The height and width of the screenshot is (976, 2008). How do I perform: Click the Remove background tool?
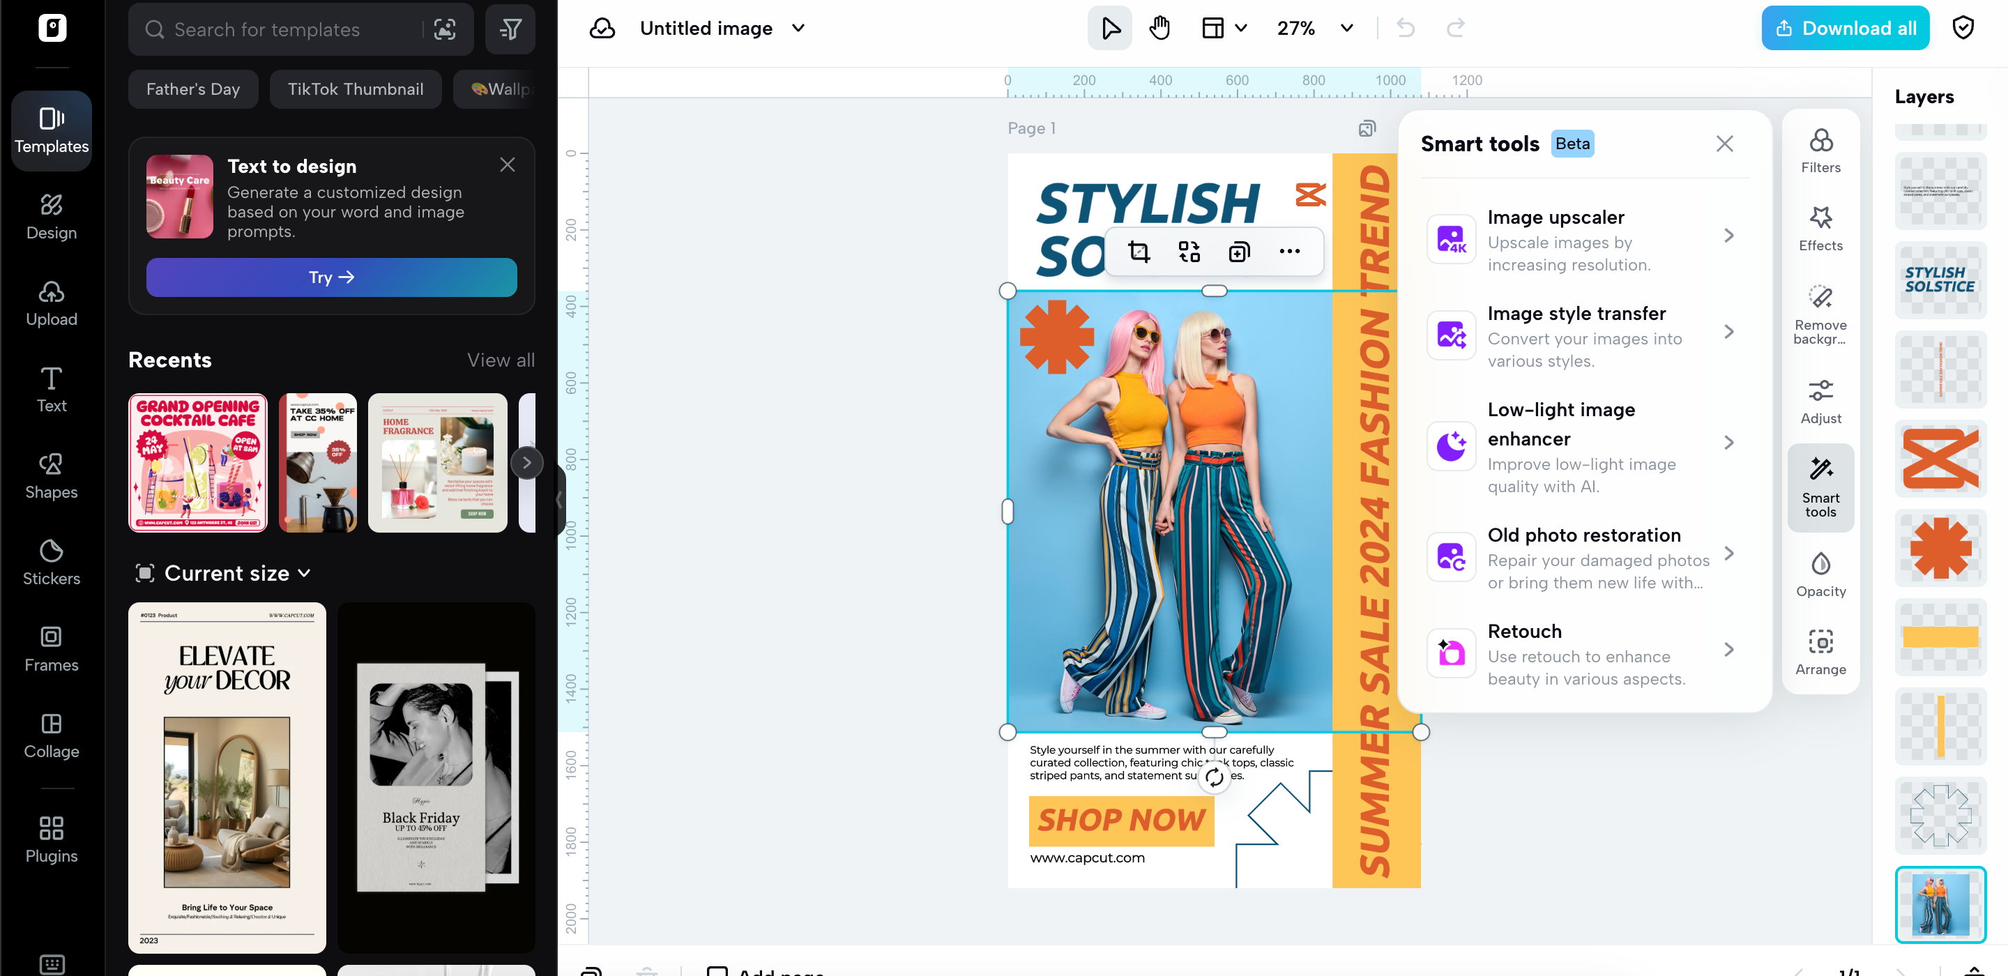(1820, 314)
